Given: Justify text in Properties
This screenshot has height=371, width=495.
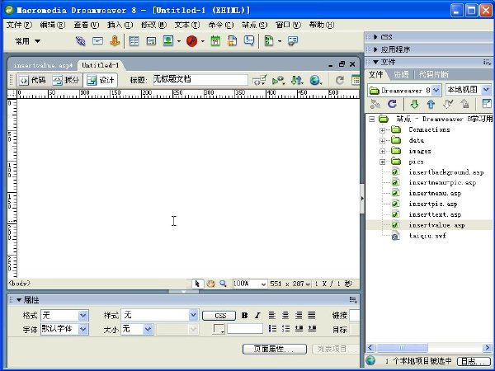Looking at the screenshot, I should (x=312, y=315).
